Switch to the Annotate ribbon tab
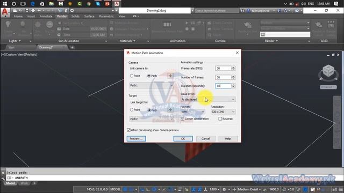This screenshot has height=193, width=344. [46, 16]
